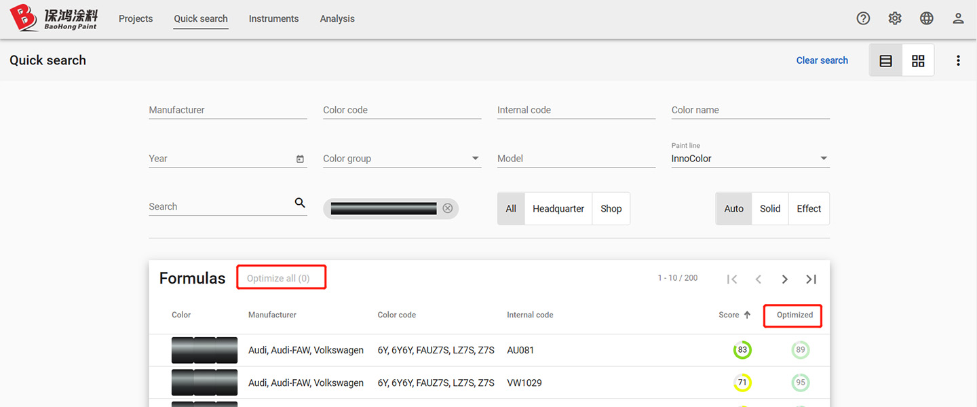Image resolution: width=977 pixels, height=407 pixels.
Task: Go to first page of formulas
Action: [x=731, y=279]
